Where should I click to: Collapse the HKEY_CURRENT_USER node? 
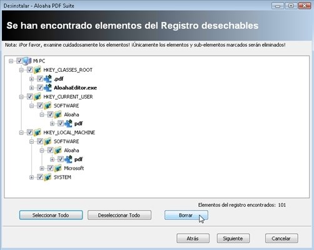point(21,97)
